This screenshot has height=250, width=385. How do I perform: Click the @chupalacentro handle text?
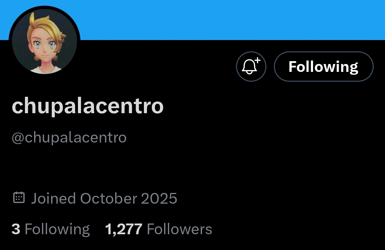click(x=69, y=138)
